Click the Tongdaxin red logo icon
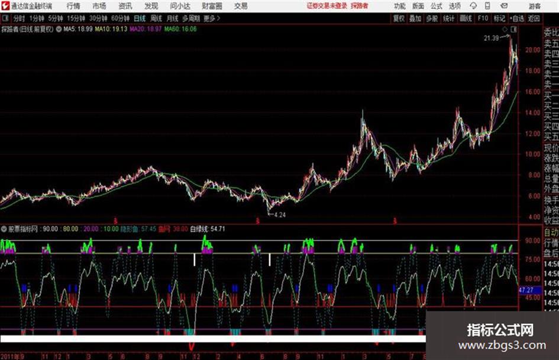The height and width of the screenshot is (360, 559). (5, 6)
